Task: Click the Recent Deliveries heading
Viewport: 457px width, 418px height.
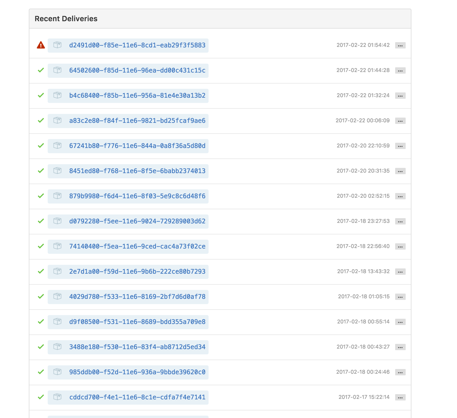Action: coord(66,18)
